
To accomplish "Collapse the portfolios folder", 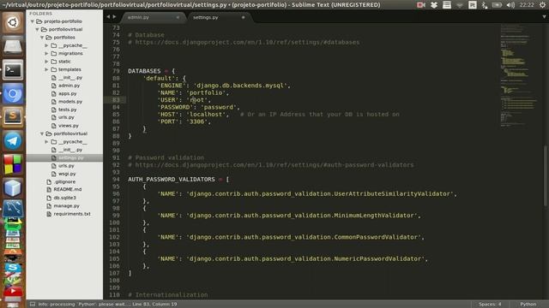I will click(x=42, y=38).
